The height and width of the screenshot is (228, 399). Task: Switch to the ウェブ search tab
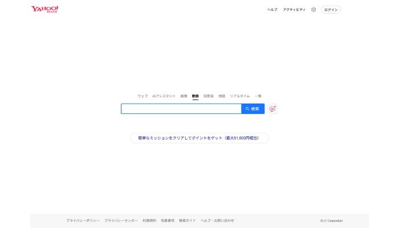[x=142, y=96]
